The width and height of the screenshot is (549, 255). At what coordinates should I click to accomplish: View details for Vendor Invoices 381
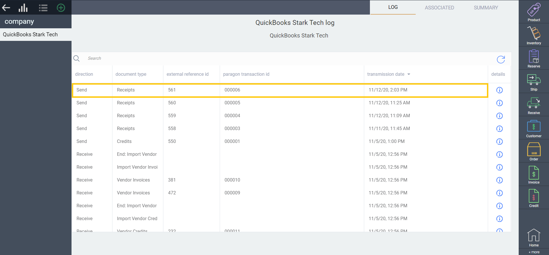click(500, 180)
